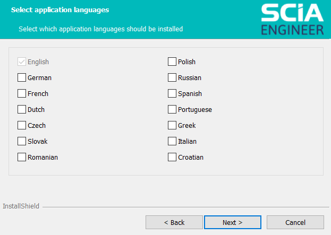Click the disabled English checkbox
Viewport: 331px width, 235px height.
coord(22,62)
